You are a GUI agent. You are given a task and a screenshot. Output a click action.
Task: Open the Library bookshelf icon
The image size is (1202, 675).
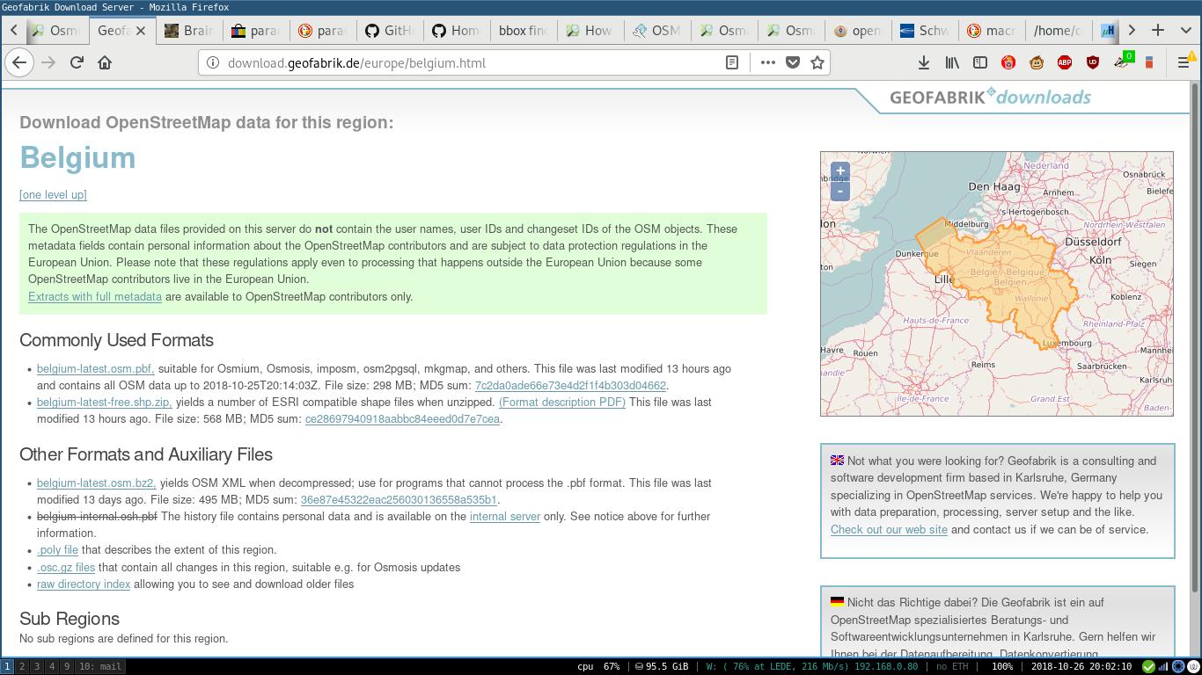[x=952, y=62]
